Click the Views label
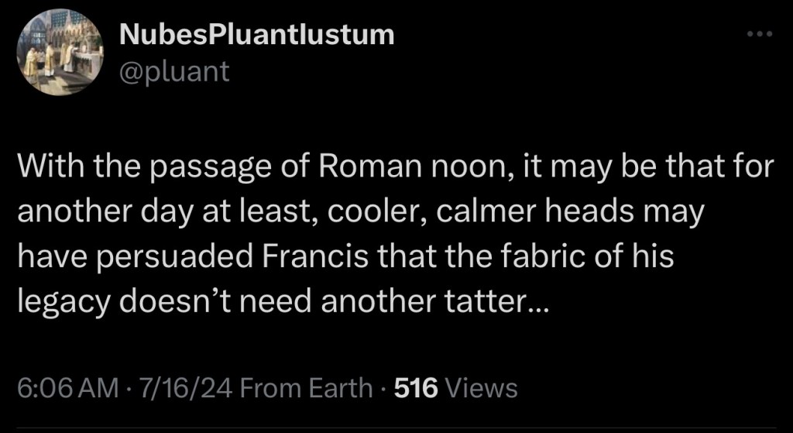Viewport: 793px width, 433px height. (x=483, y=387)
